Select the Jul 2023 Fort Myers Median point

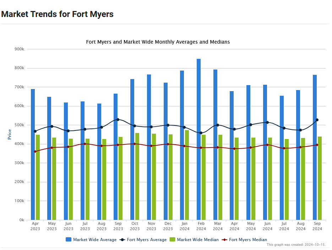(x=85, y=144)
